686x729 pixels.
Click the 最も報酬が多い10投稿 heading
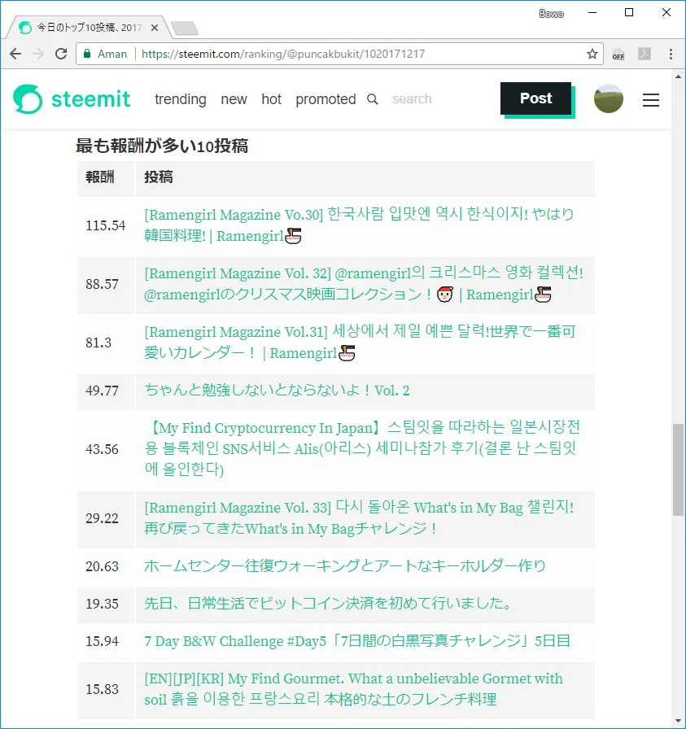click(162, 146)
